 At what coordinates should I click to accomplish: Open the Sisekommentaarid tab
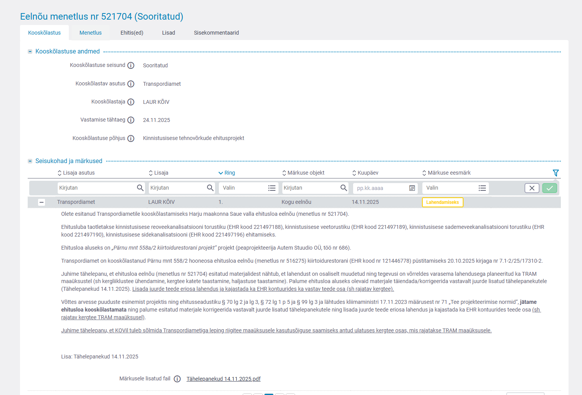(216, 33)
